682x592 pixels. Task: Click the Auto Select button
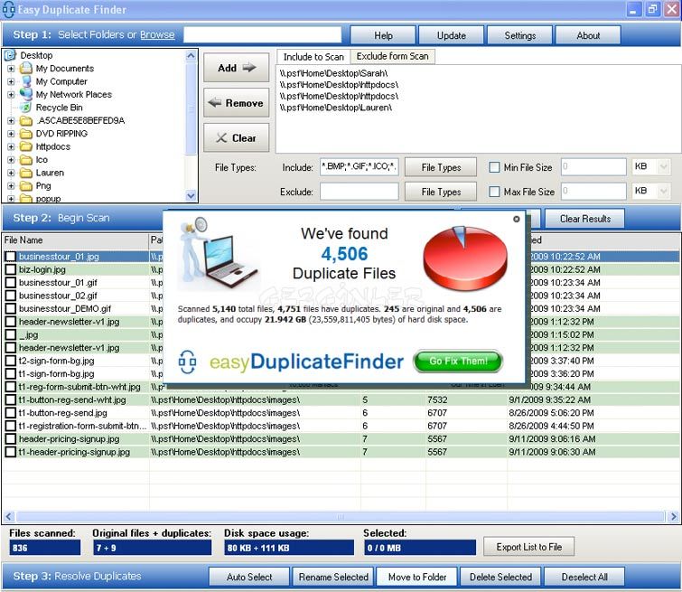[x=249, y=577]
